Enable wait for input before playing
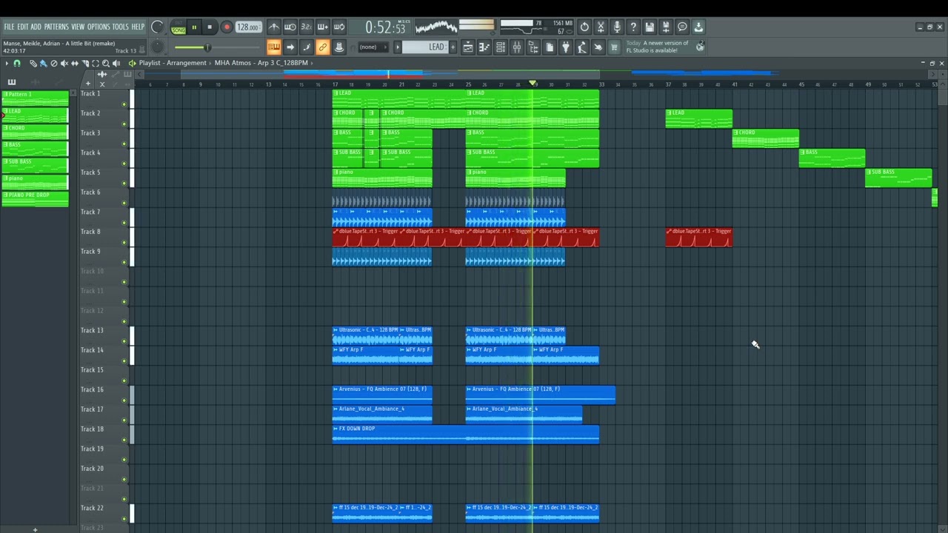This screenshot has width=948, height=533. click(x=290, y=27)
